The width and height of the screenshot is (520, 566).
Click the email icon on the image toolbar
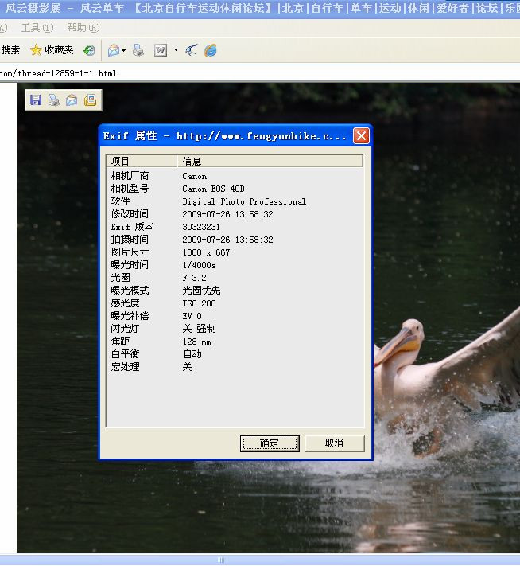pyautogui.click(x=72, y=100)
